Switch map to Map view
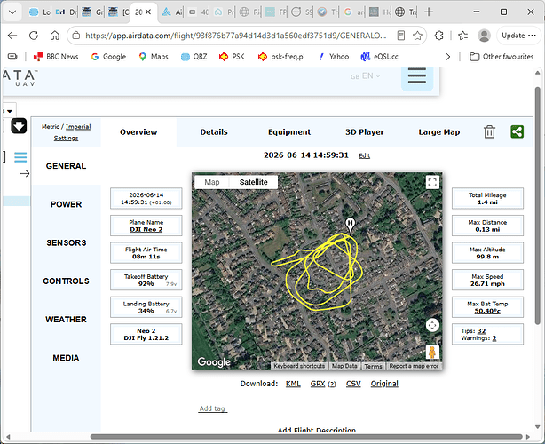This screenshot has height=444, width=545. click(211, 182)
